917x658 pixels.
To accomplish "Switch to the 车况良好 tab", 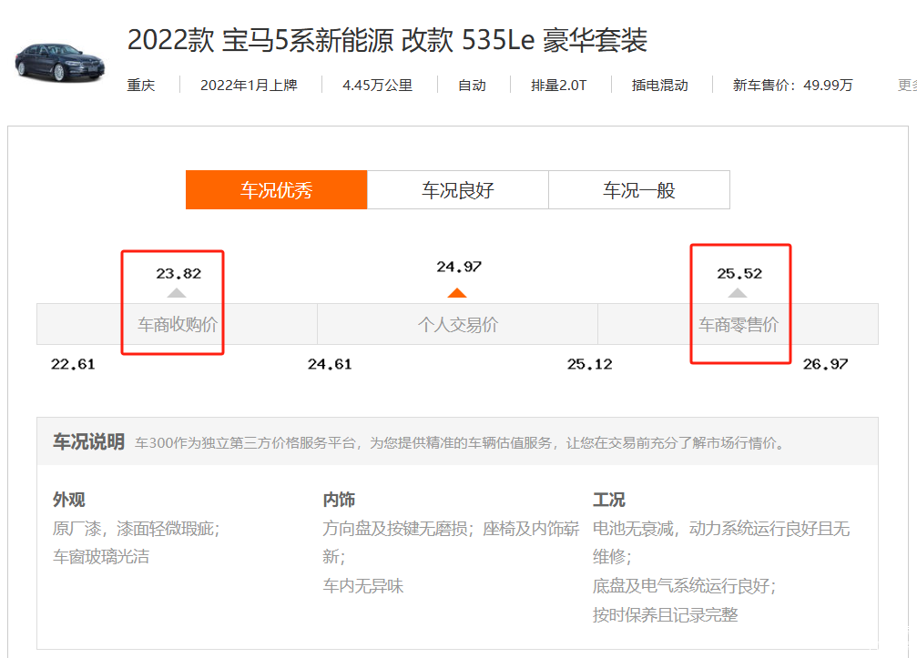I will pyautogui.click(x=457, y=190).
